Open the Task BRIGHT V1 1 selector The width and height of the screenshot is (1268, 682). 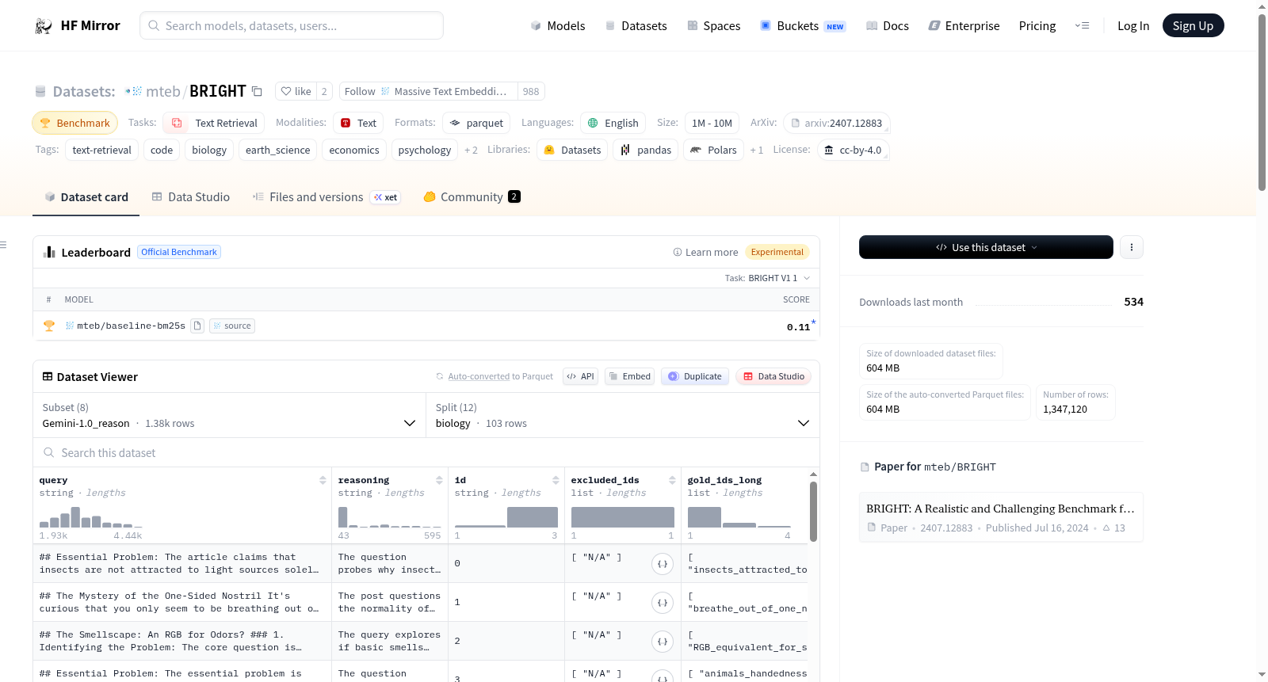click(767, 278)
